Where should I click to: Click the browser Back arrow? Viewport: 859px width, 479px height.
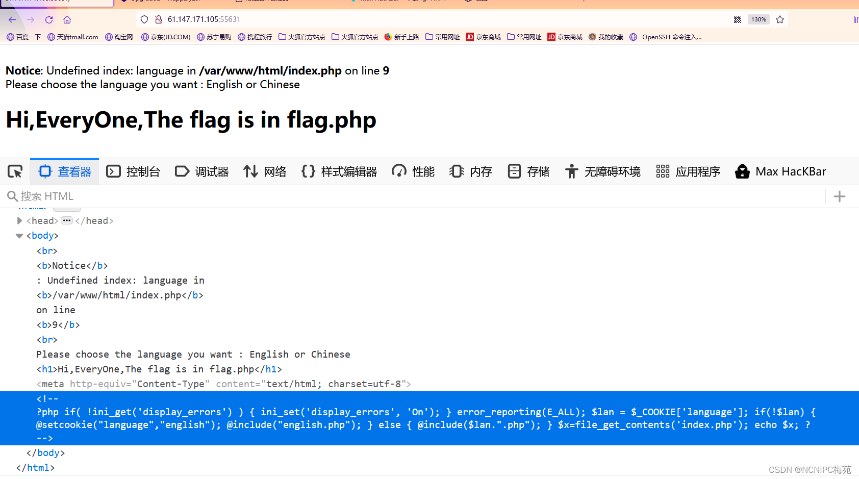pyautogui.click(x=12, y=19)
